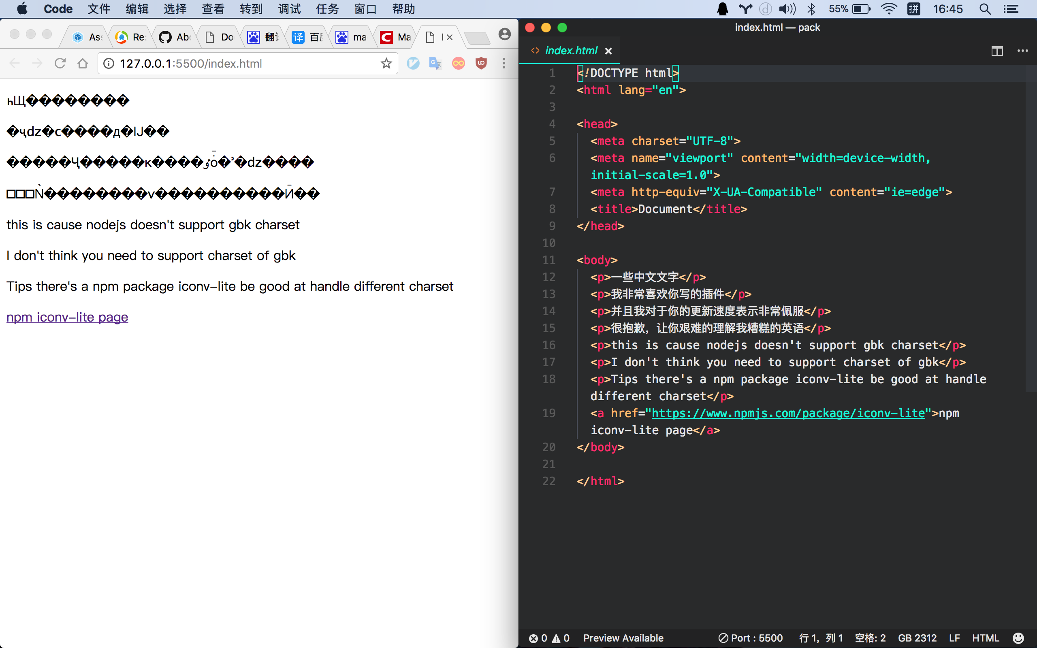Switch to the Baidu 翻译 tab
Image resolution: width=1037 pixels, height=648 pixels.
tap(262, 37)
